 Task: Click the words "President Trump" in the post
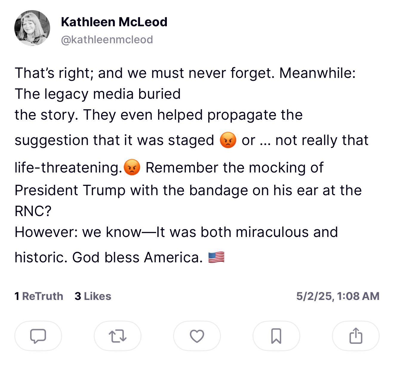click(70, 190)
